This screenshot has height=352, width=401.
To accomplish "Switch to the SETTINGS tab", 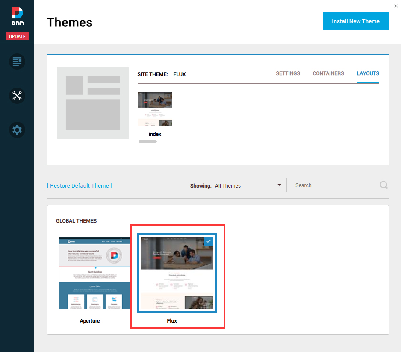I will (x=288, y=73).
